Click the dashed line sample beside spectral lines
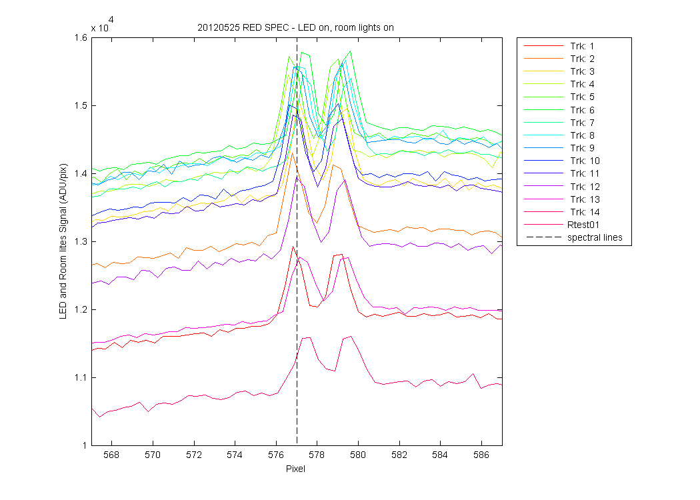Image resolution: width=700 pixels, height=500 pixels. click(543, 237)
